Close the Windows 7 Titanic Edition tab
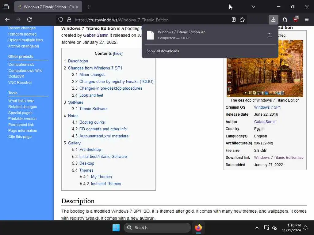The width and height of the screenshot is (314, 235). tap(77, 7)
